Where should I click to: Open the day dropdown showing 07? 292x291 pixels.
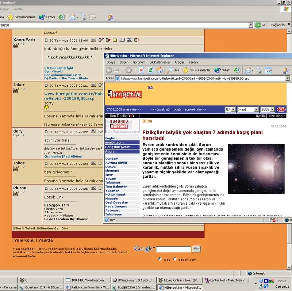pos(233,109)
